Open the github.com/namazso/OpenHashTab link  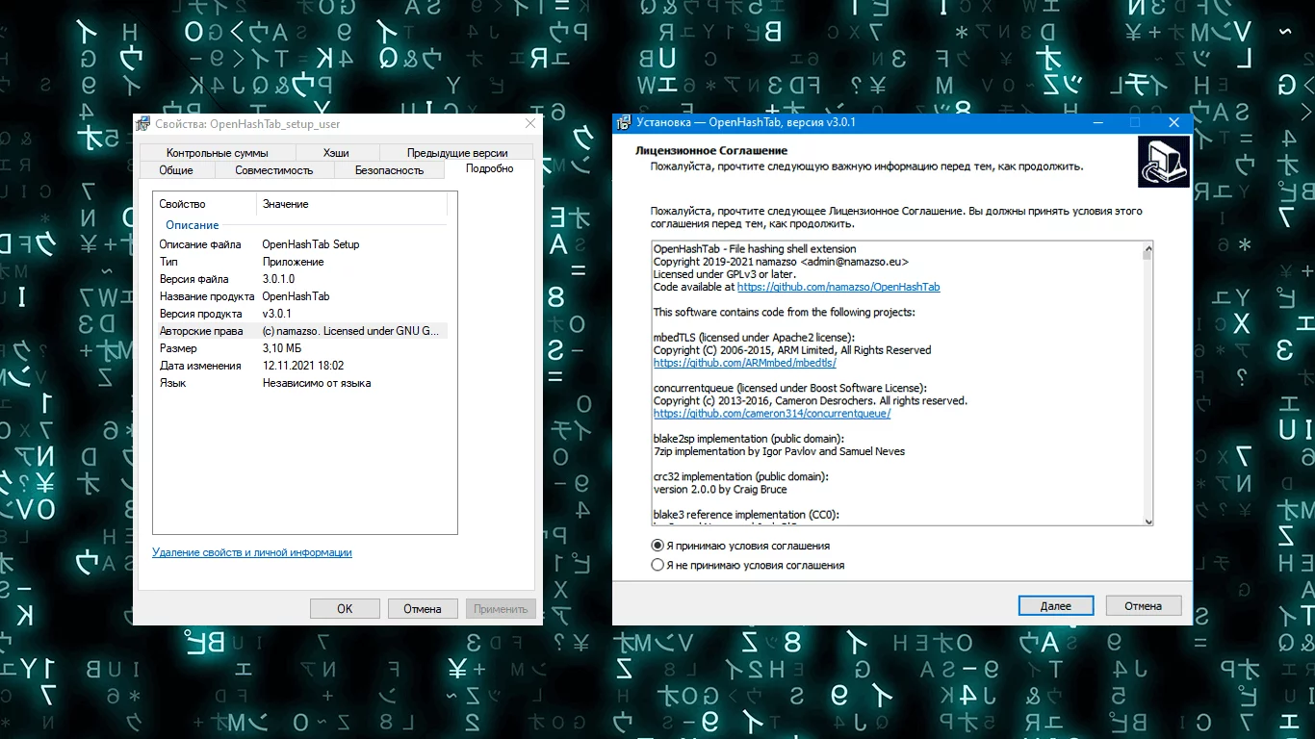tap(838, 287)
